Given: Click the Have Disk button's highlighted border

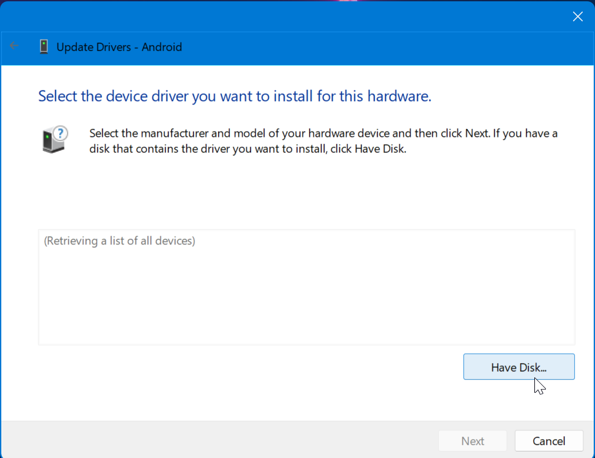Looking at the screenshot, I should (519, 355).
